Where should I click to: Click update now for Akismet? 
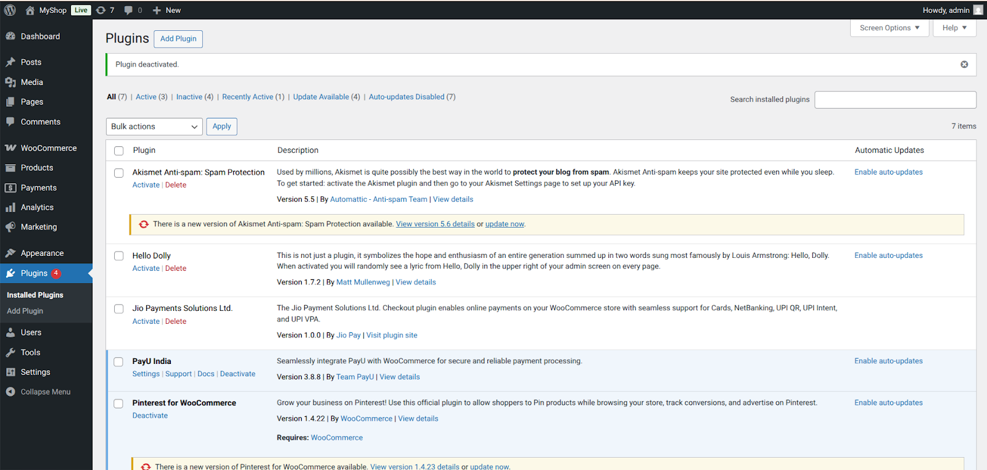[505, 224]
